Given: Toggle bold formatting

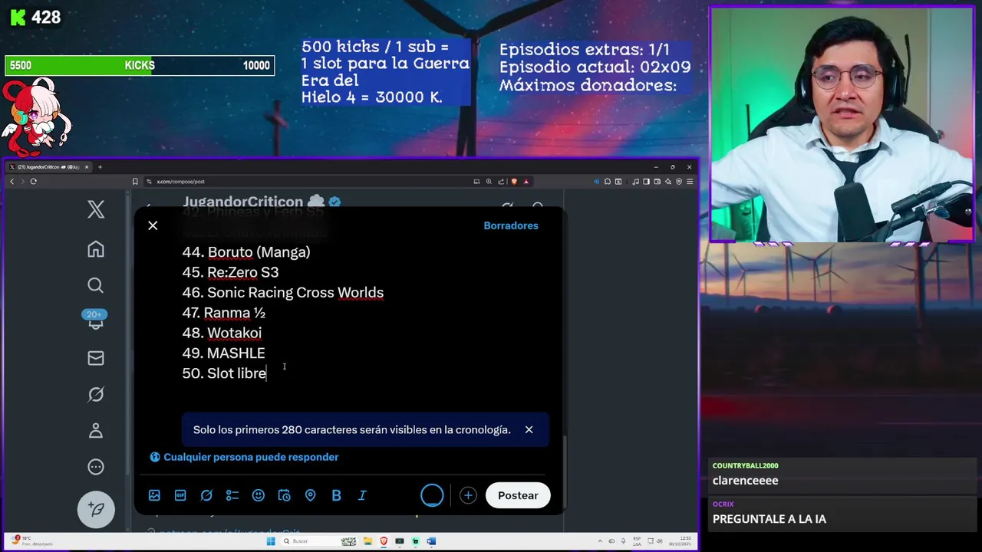Looking at the screenshot, I should click(336, 495).
